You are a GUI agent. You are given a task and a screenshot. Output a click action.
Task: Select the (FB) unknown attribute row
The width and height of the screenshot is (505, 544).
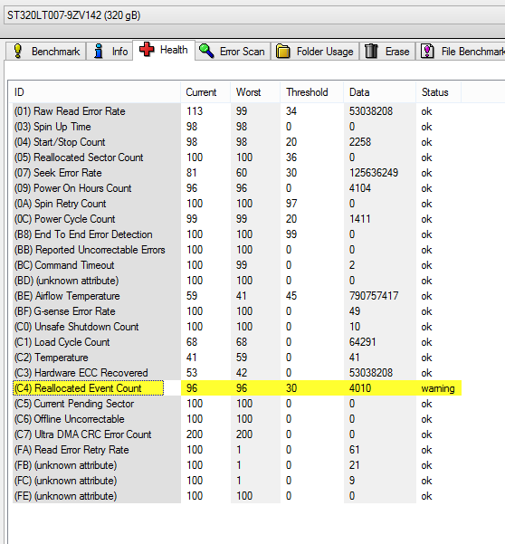click(237, 465)
